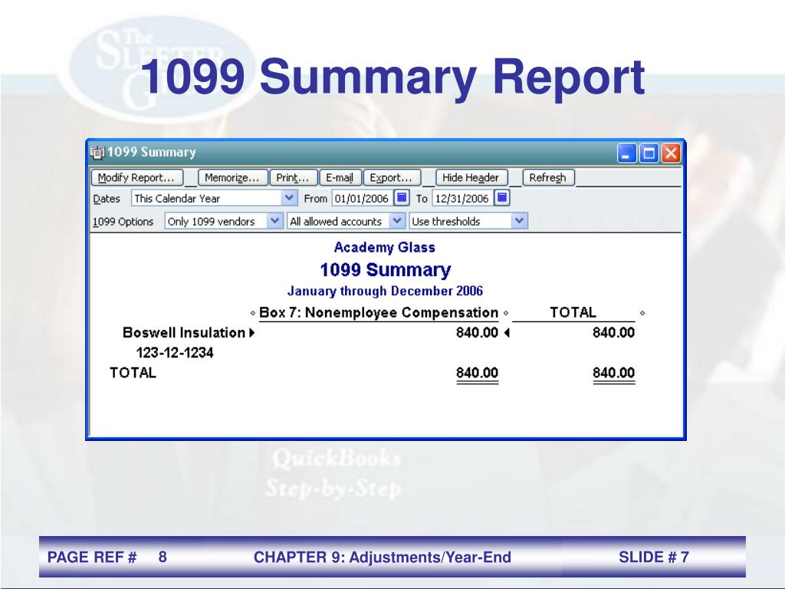785x589 pixels.
Task: Select the Boswell Insulation vendor row
Action: click(x=184, y=333)
